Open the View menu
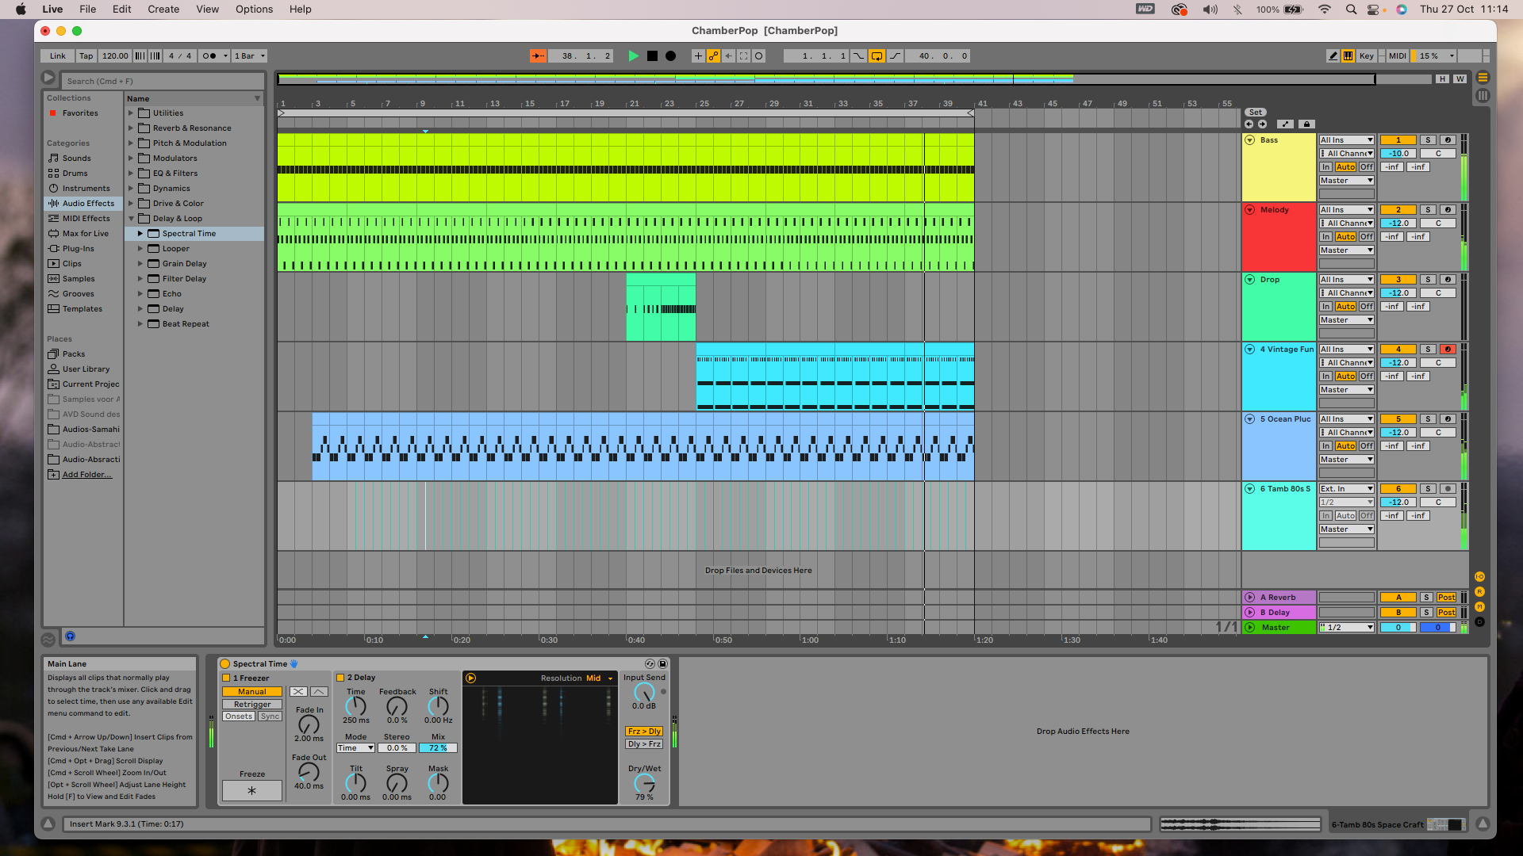The image size is (1523, 856). click(208, 10)
